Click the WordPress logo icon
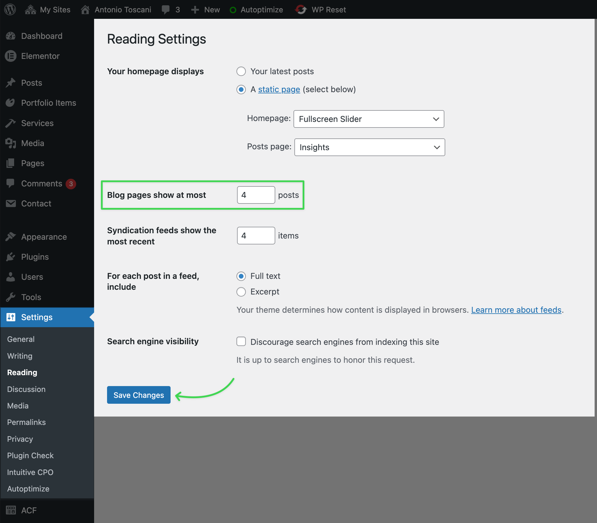 pos(10,9)
